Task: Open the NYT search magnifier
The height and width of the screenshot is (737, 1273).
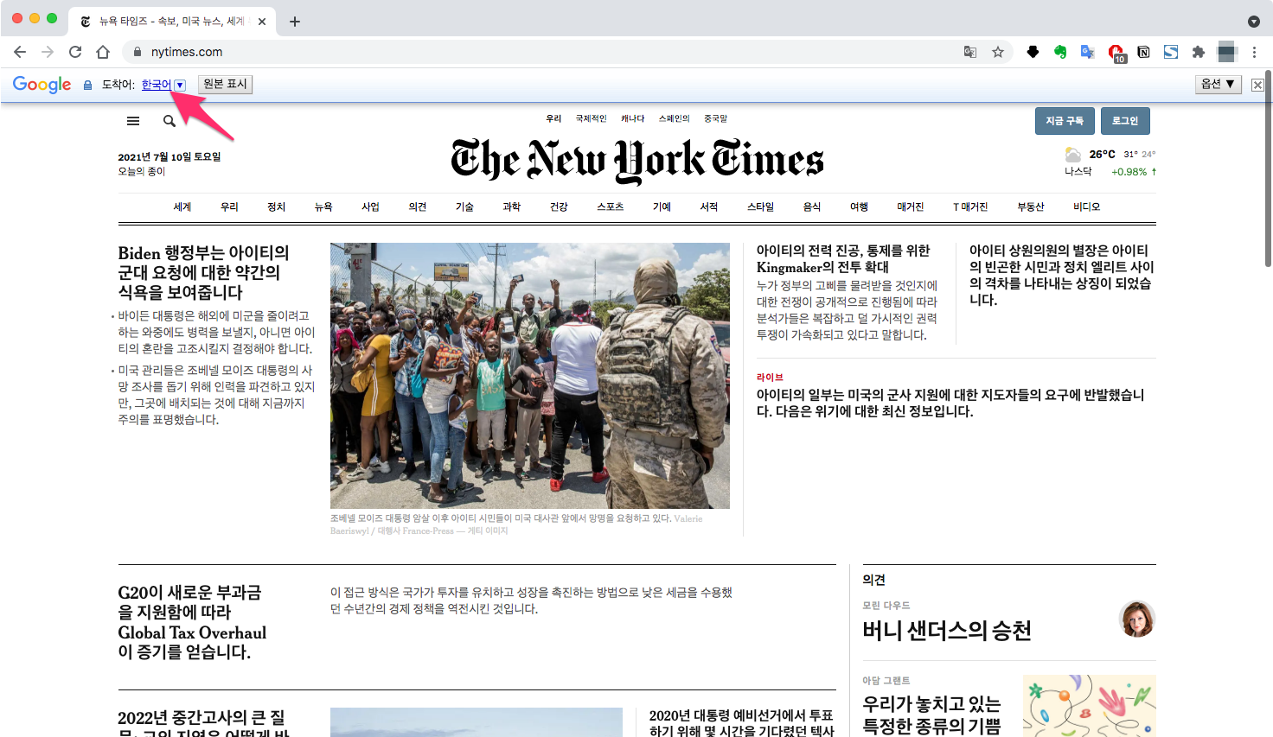Action: point(170,121)
